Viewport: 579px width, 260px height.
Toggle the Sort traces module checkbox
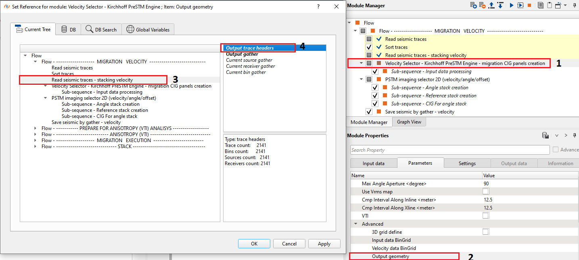(369, 47)
